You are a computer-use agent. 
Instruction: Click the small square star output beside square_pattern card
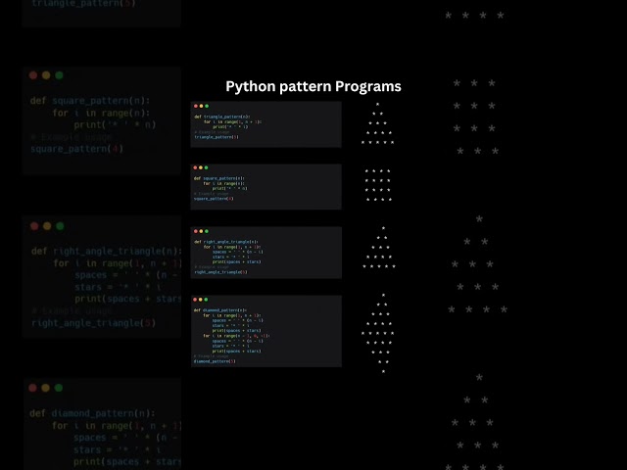(378, 185)
